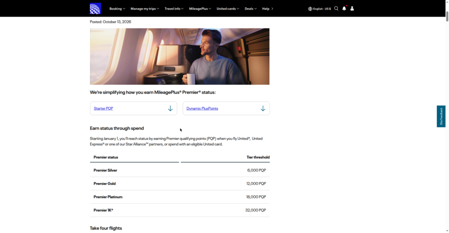The height and width of the screenshot is (233, 449).
Task: Expand the Booking menu
Action: [117, 9]
